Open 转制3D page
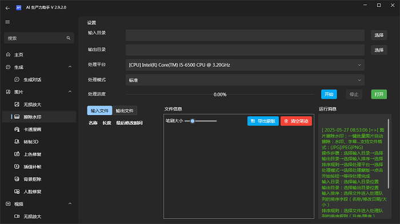The image size is (400, 224). [39, 141]
